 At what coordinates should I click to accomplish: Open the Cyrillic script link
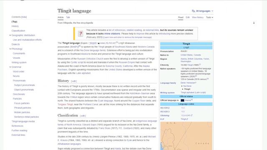click(77, 62)
